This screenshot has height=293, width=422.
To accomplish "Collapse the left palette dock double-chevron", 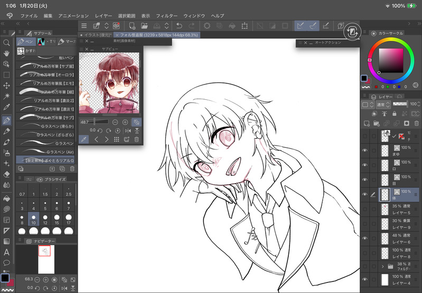I will (x=18, y=24).
